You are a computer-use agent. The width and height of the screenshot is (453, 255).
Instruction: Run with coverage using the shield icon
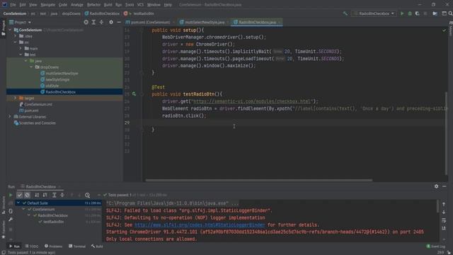[x=417, y=13]
